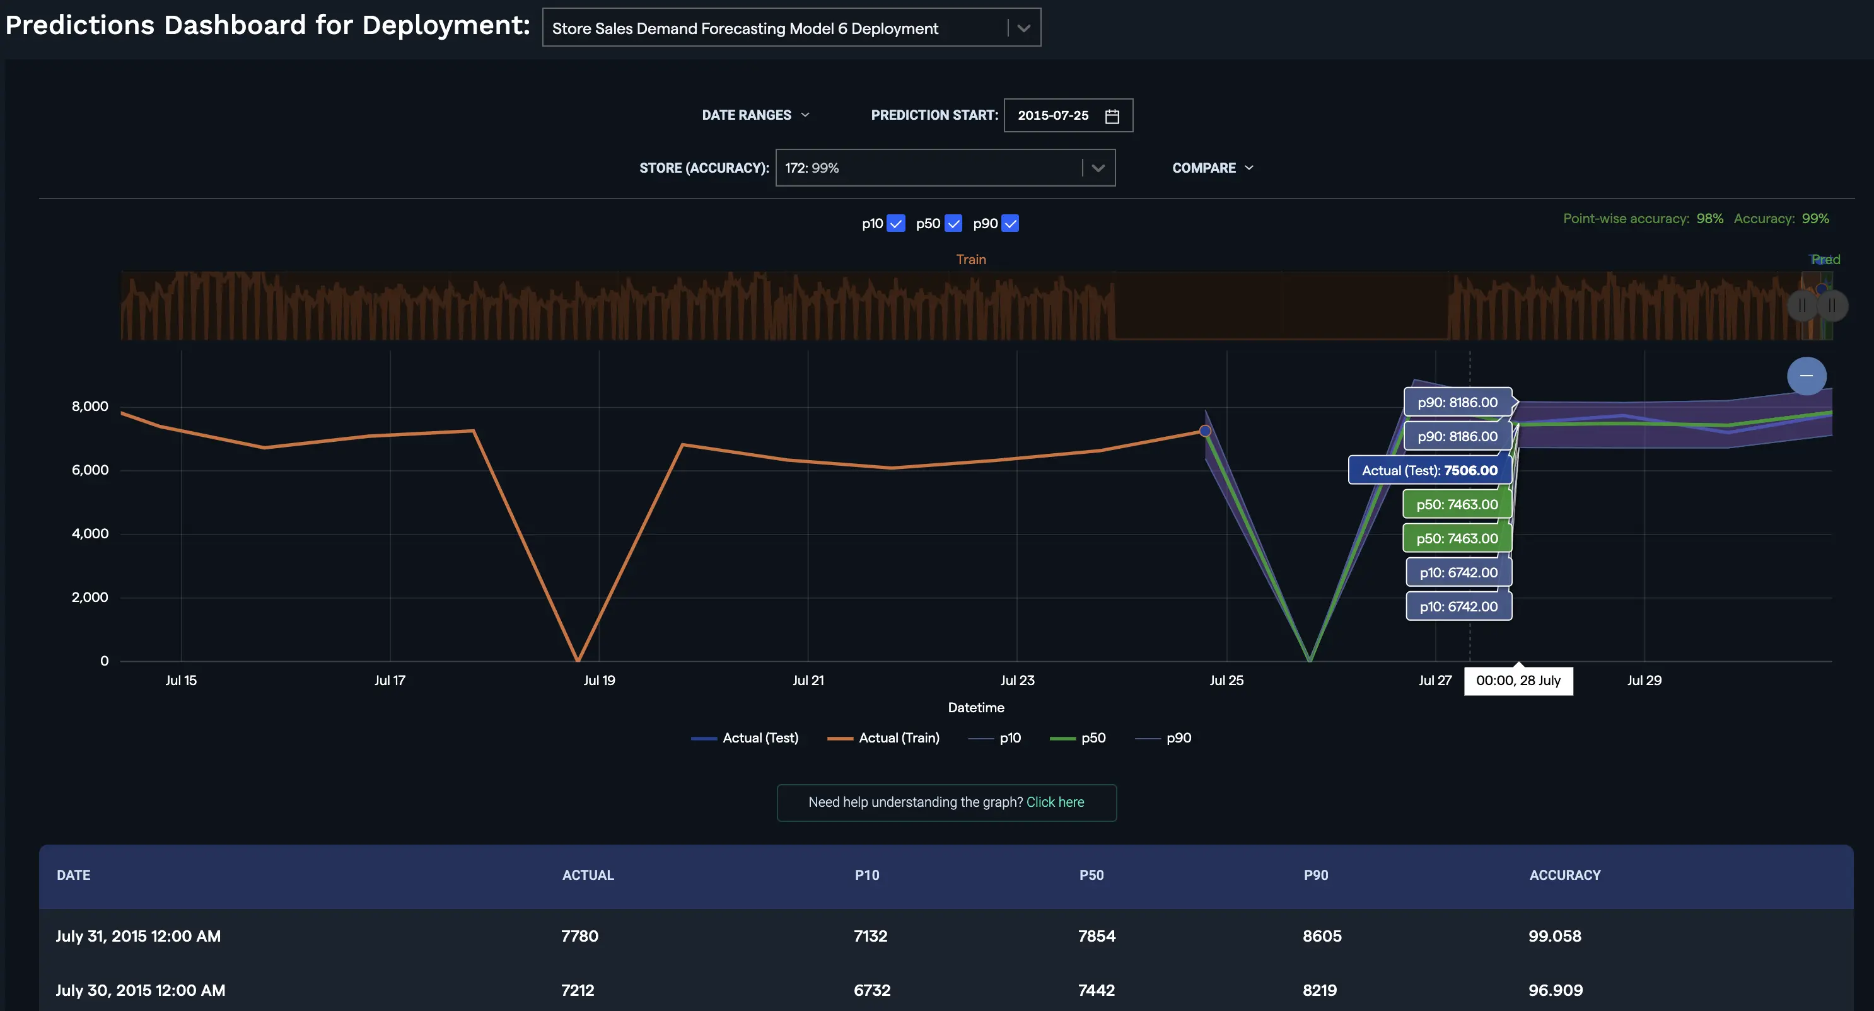Click the right pause-style handle on overview strip
Viewport: 1874px width, 1011px height.
[x=1833, y=306]
